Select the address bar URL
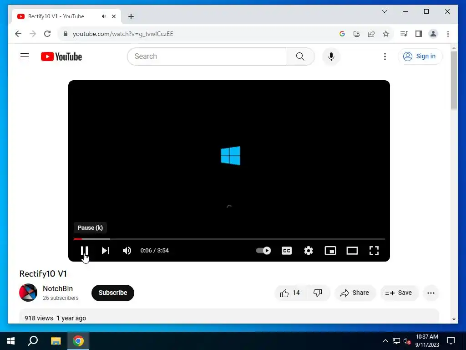The image size is (466, 350). coord(123,34)
